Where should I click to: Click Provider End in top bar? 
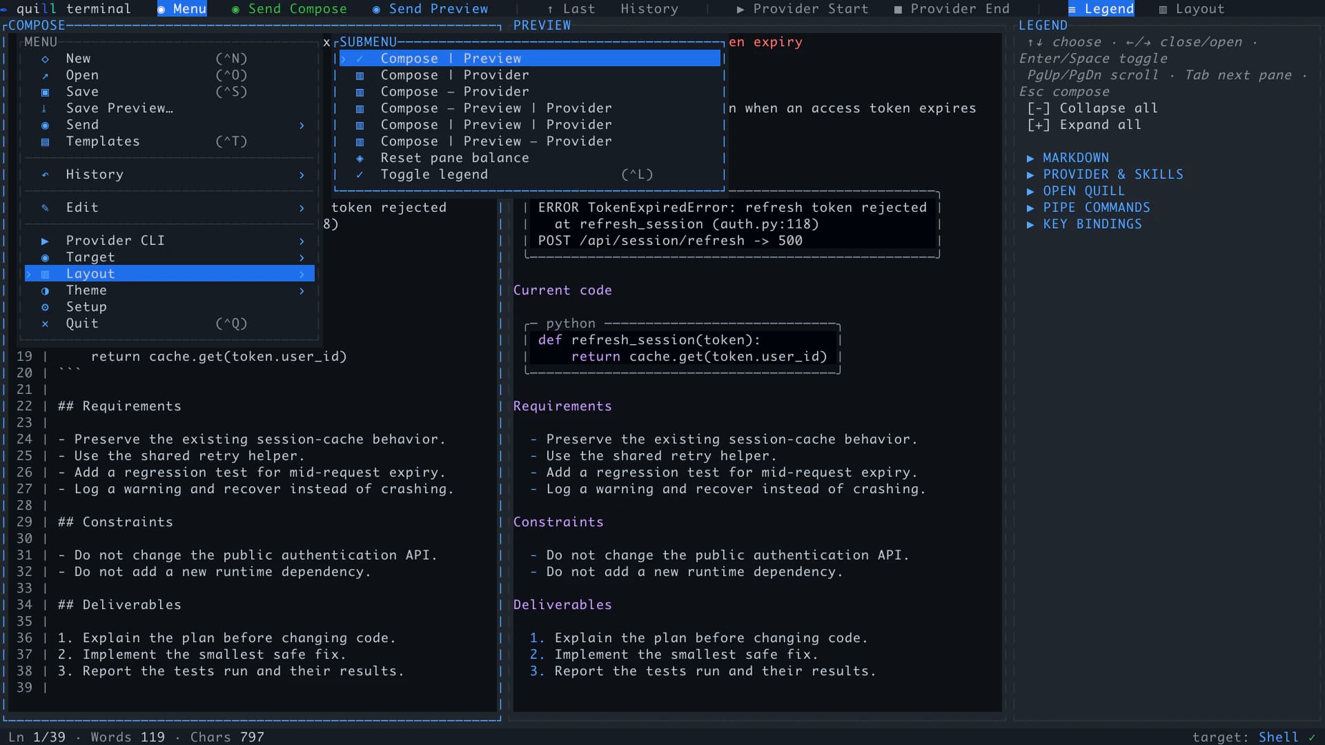(x=952, y=8)
